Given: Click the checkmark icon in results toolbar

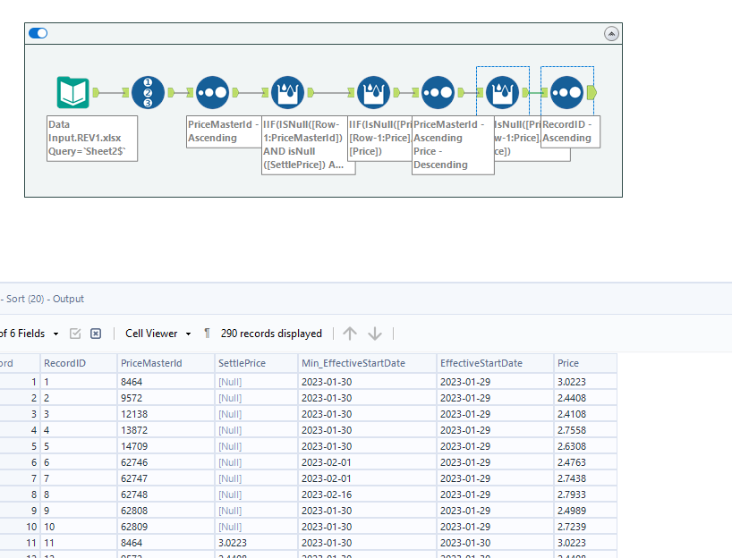Looking at the screenshot, I should pos(76,334).
